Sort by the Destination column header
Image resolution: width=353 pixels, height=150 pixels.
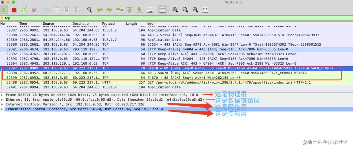[x=86, y=24]
